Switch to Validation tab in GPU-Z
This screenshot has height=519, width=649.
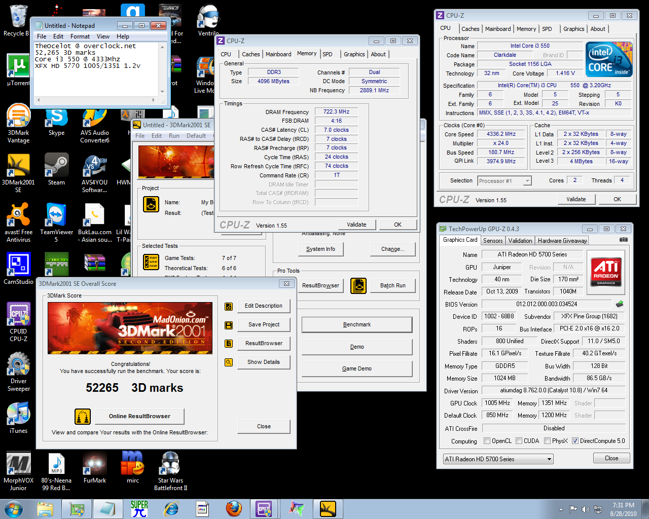520,241
